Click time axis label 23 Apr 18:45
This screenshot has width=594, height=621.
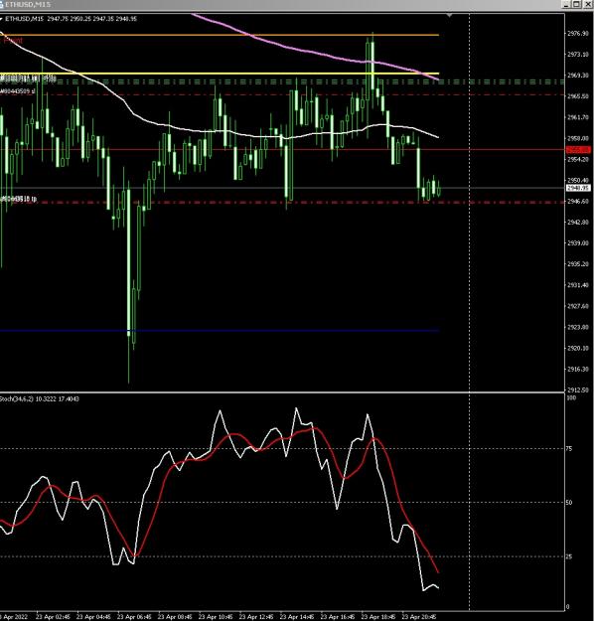pos(378,617)
